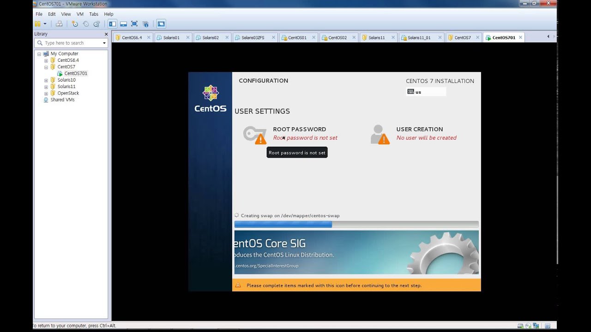Click the CD/DVD drive status icon

click(x=528, y=326)
